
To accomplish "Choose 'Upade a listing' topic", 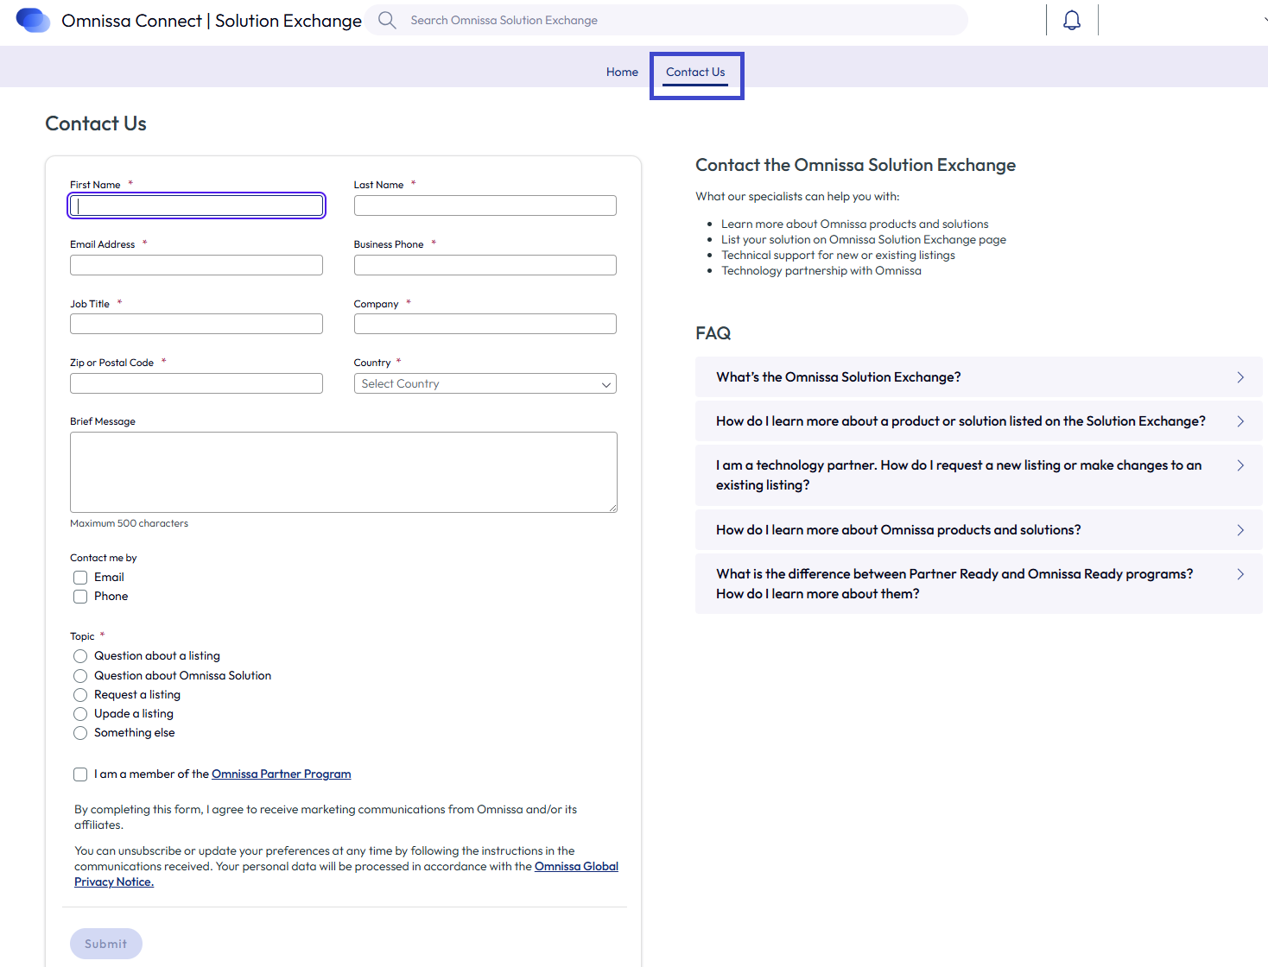I will point(80,714).
